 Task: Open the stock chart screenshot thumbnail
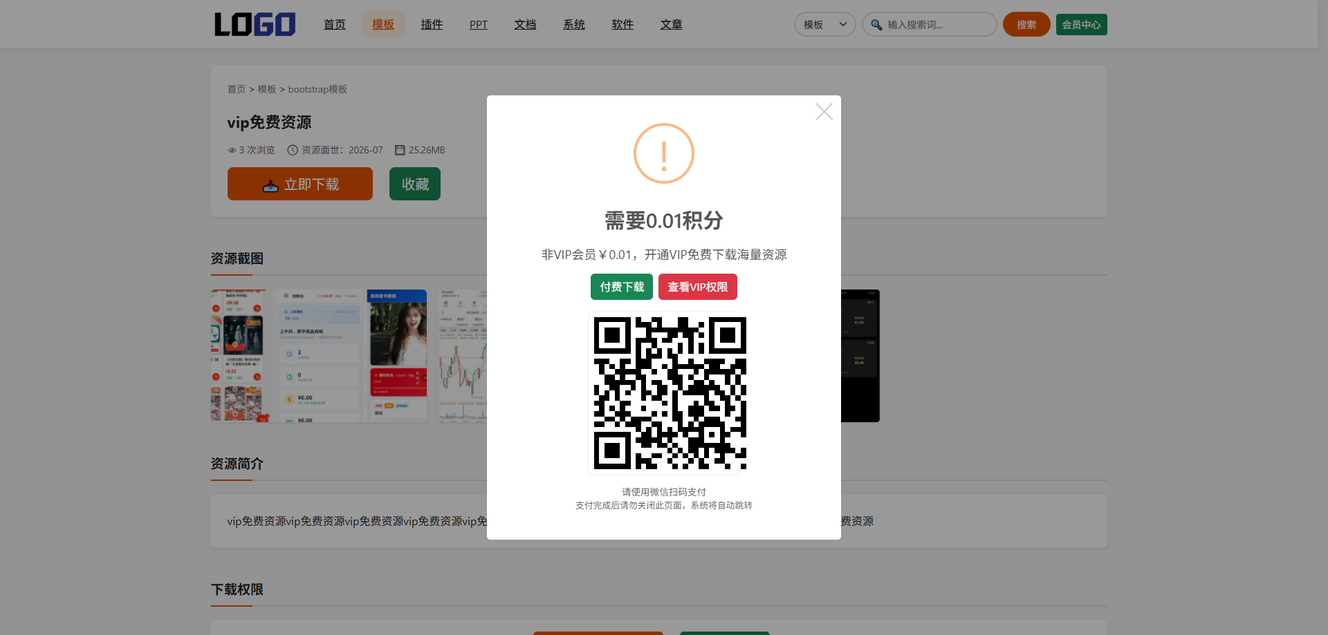coord(463,356)
